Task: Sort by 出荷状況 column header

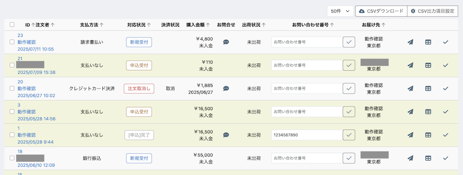Action: (x=254, y=25)
